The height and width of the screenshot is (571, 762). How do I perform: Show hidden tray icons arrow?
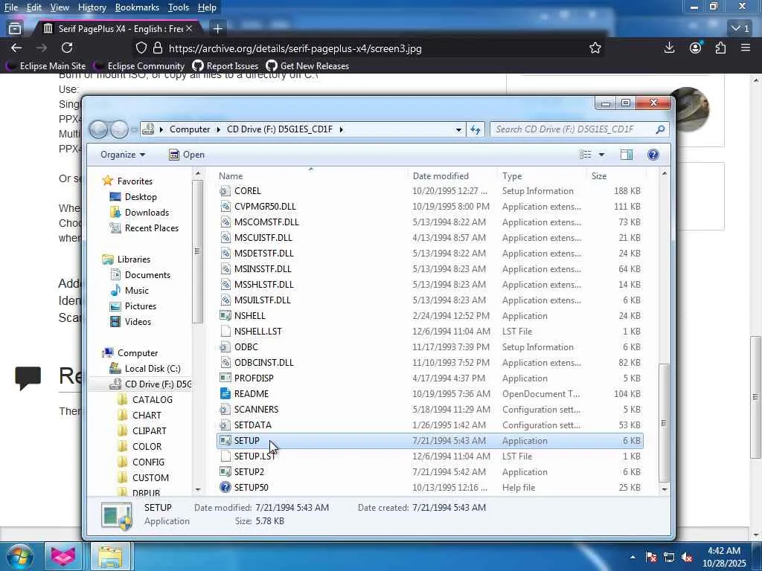tap(633, 557)
